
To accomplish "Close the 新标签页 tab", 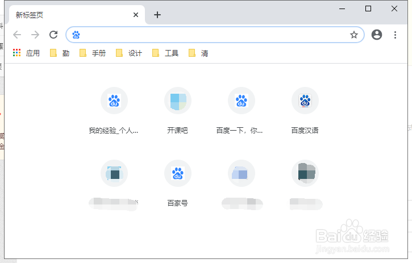I will coord(136,15).
